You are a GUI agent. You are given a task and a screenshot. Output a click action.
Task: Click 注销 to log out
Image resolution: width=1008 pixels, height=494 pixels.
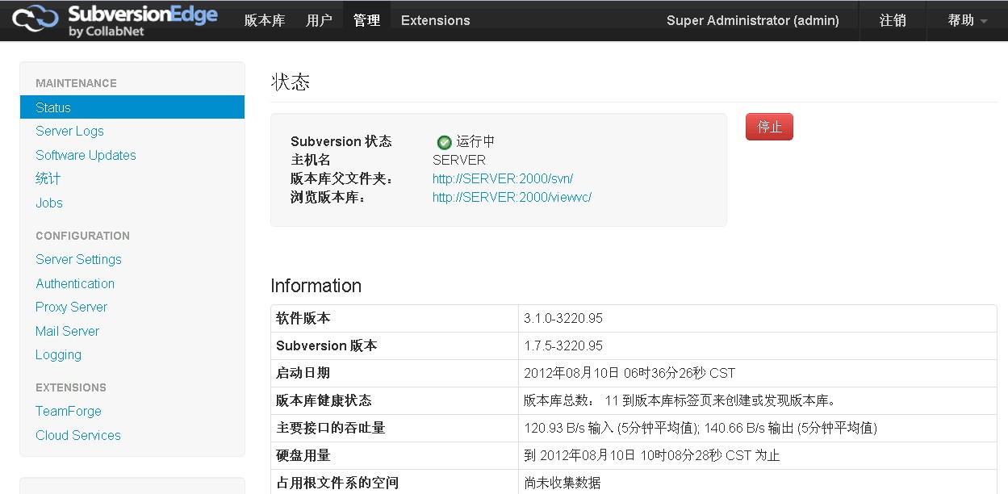[893, 20]
